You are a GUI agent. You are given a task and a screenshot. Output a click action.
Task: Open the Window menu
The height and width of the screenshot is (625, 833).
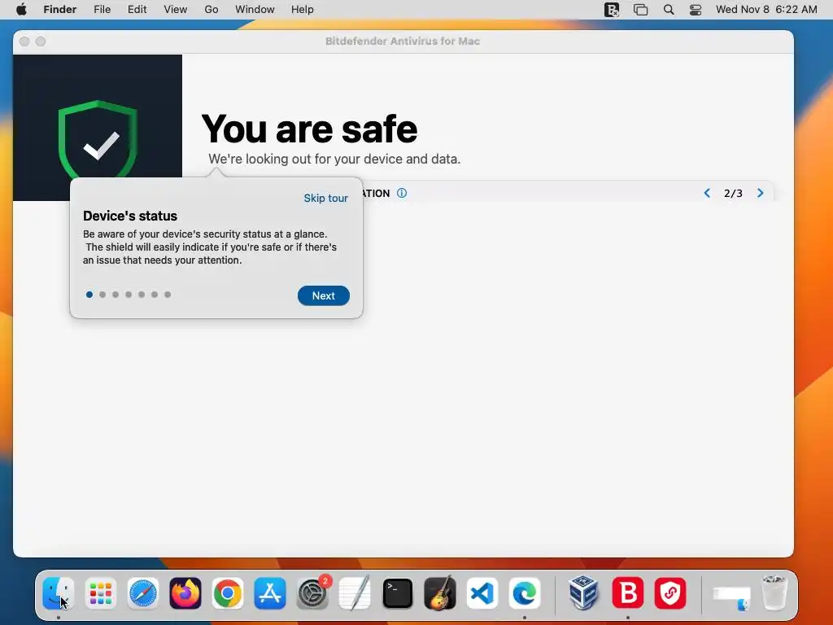click(255, 10)
